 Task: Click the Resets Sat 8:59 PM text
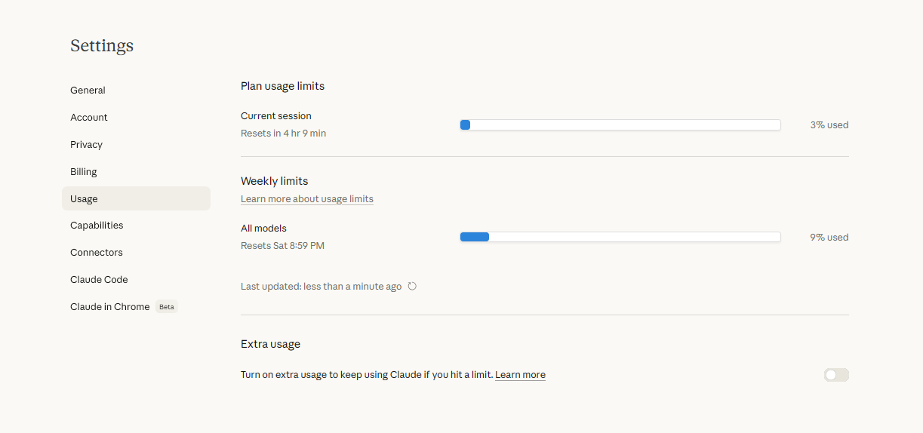282,246
